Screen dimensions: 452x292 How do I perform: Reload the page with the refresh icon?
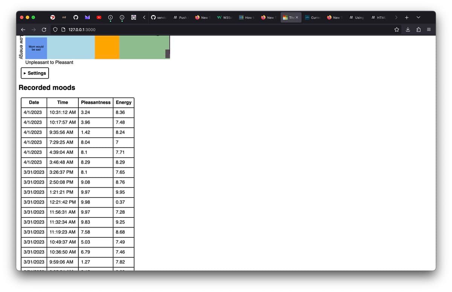(44, 29)
